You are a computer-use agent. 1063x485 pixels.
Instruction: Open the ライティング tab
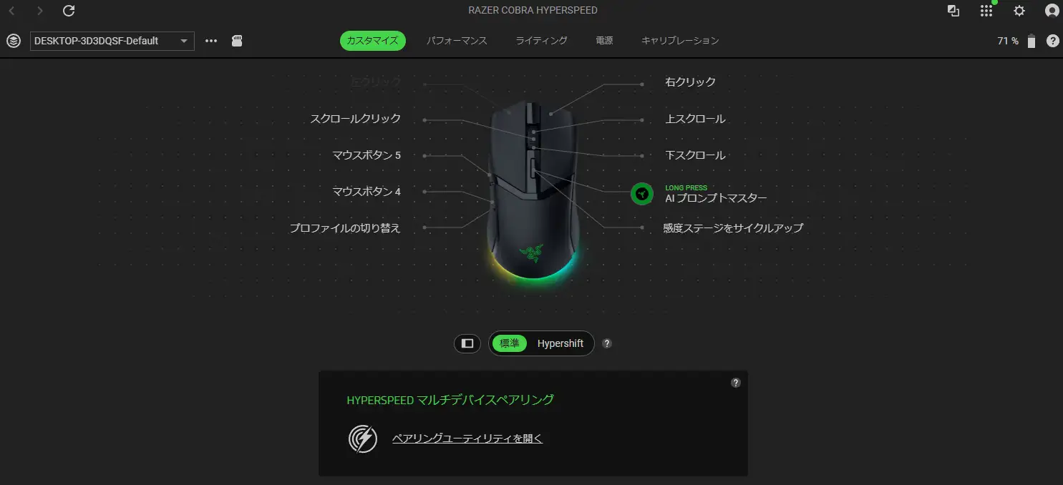(541, 41)
